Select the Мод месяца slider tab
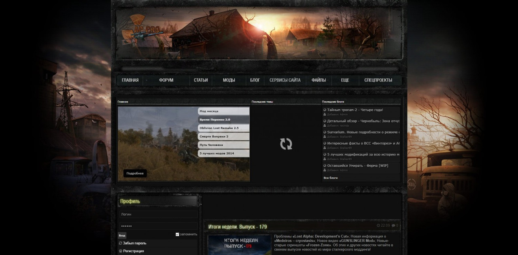Viewport: 518px width, 255px height. tap(223, 111)
